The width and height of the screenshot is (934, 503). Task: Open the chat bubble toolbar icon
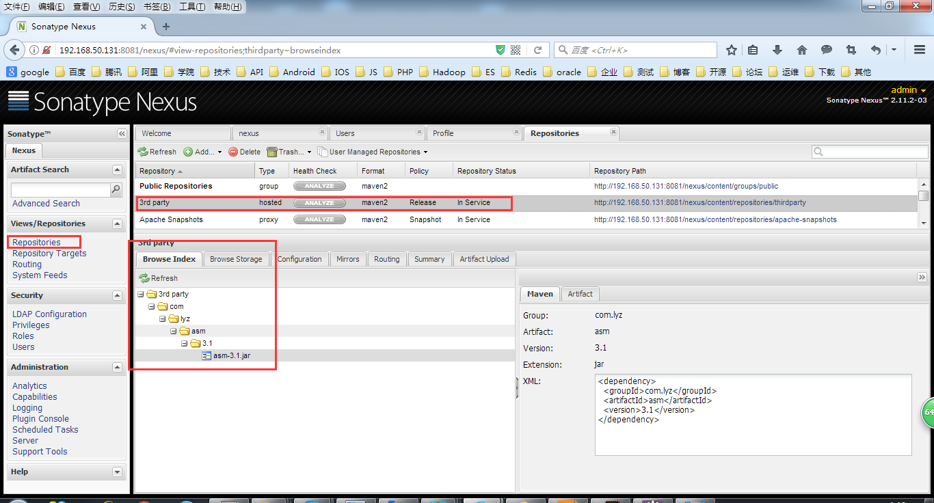(827, 50)
